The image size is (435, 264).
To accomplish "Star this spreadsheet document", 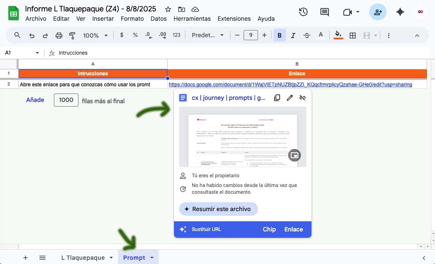I will 168,9.
